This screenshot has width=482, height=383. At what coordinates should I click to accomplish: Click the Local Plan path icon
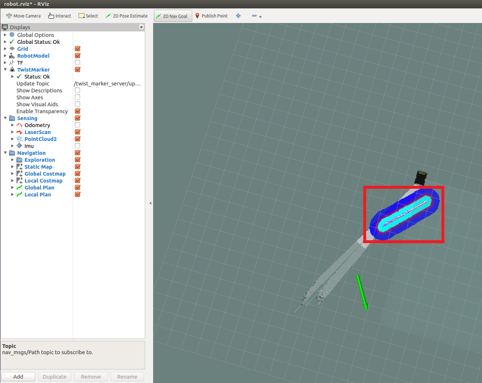19,194
